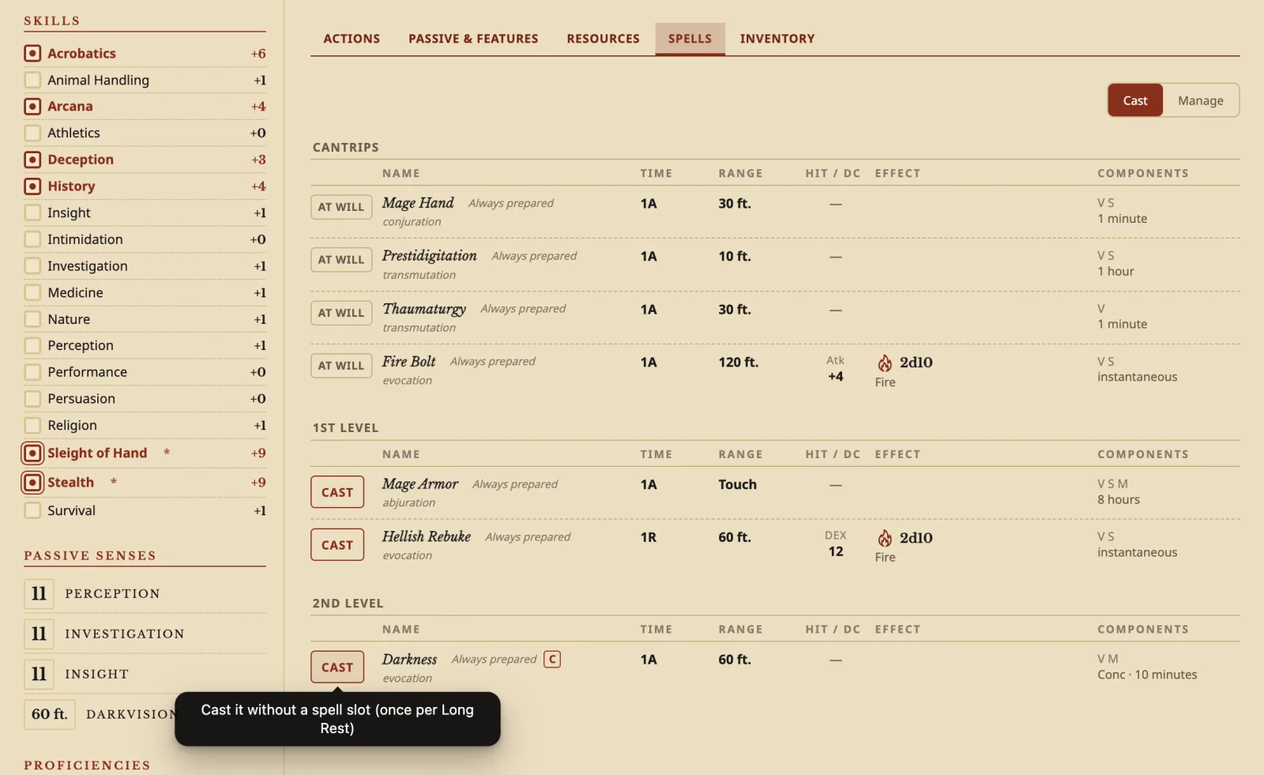This screenshot has width=1264, height=775.
Task: Cast Mage Armor
Action: (337, 492)
